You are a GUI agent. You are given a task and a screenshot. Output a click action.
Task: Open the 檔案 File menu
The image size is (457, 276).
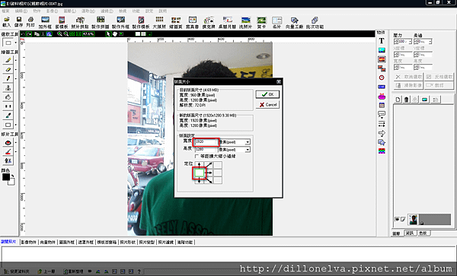click(x=5, y=11)
